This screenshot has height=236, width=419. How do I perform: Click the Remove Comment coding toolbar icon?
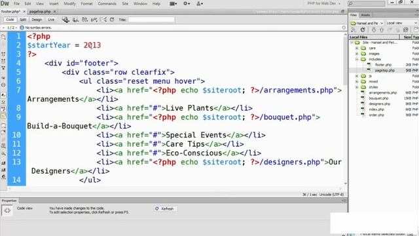pyautogui.click(x=3, y=132)
